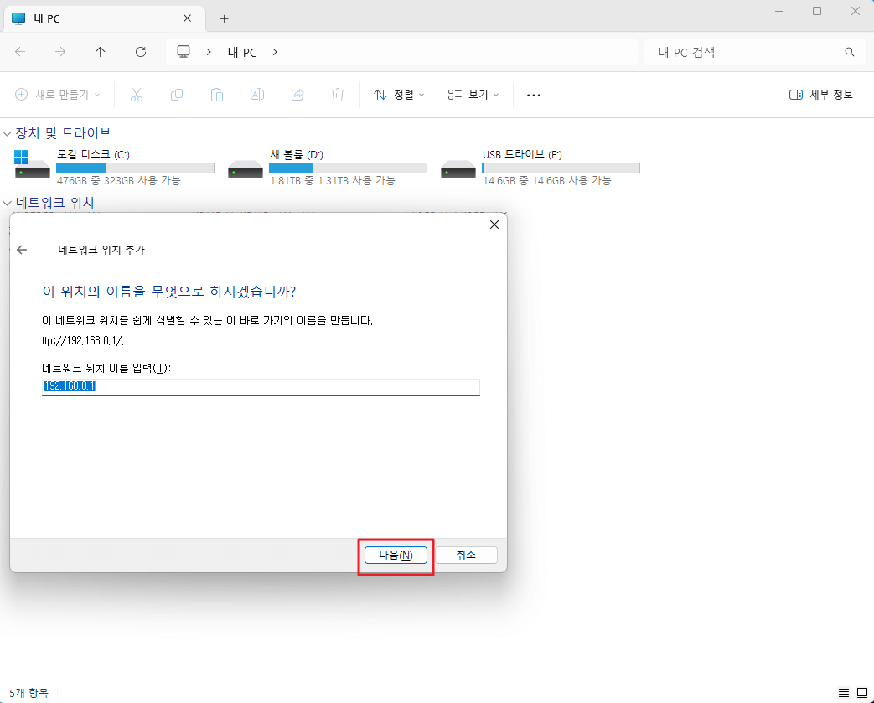Viewport: 874px width, 703px height.
Task: Open the See more ellipsis menu
Action: coord(534,95)
